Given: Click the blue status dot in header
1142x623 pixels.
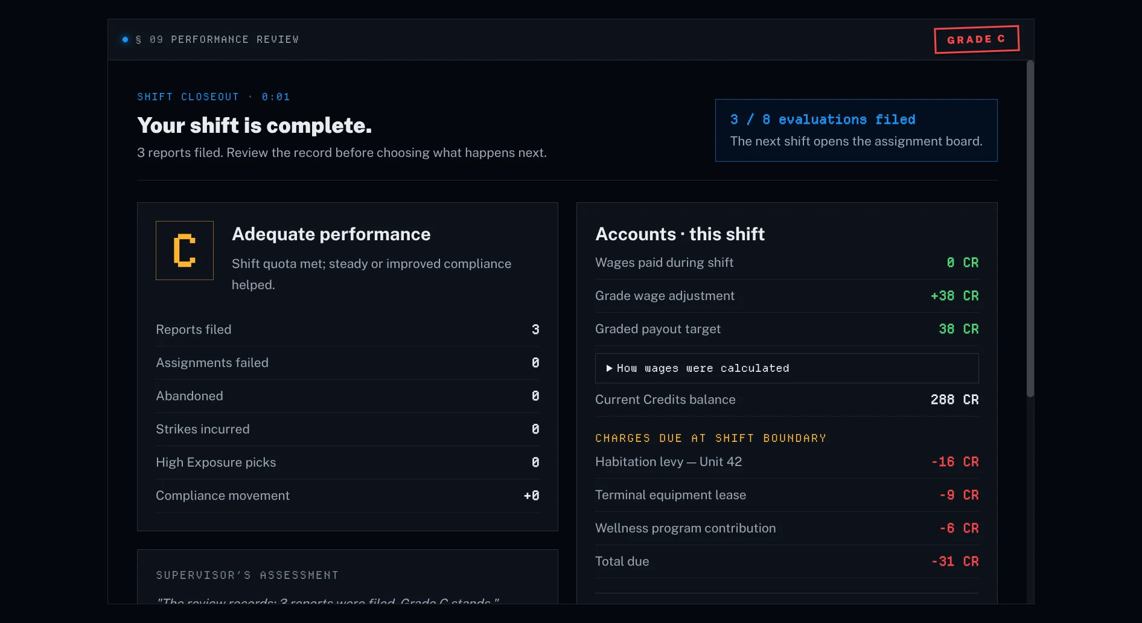Looking at the screenshot, I should [x=125, y=39].
